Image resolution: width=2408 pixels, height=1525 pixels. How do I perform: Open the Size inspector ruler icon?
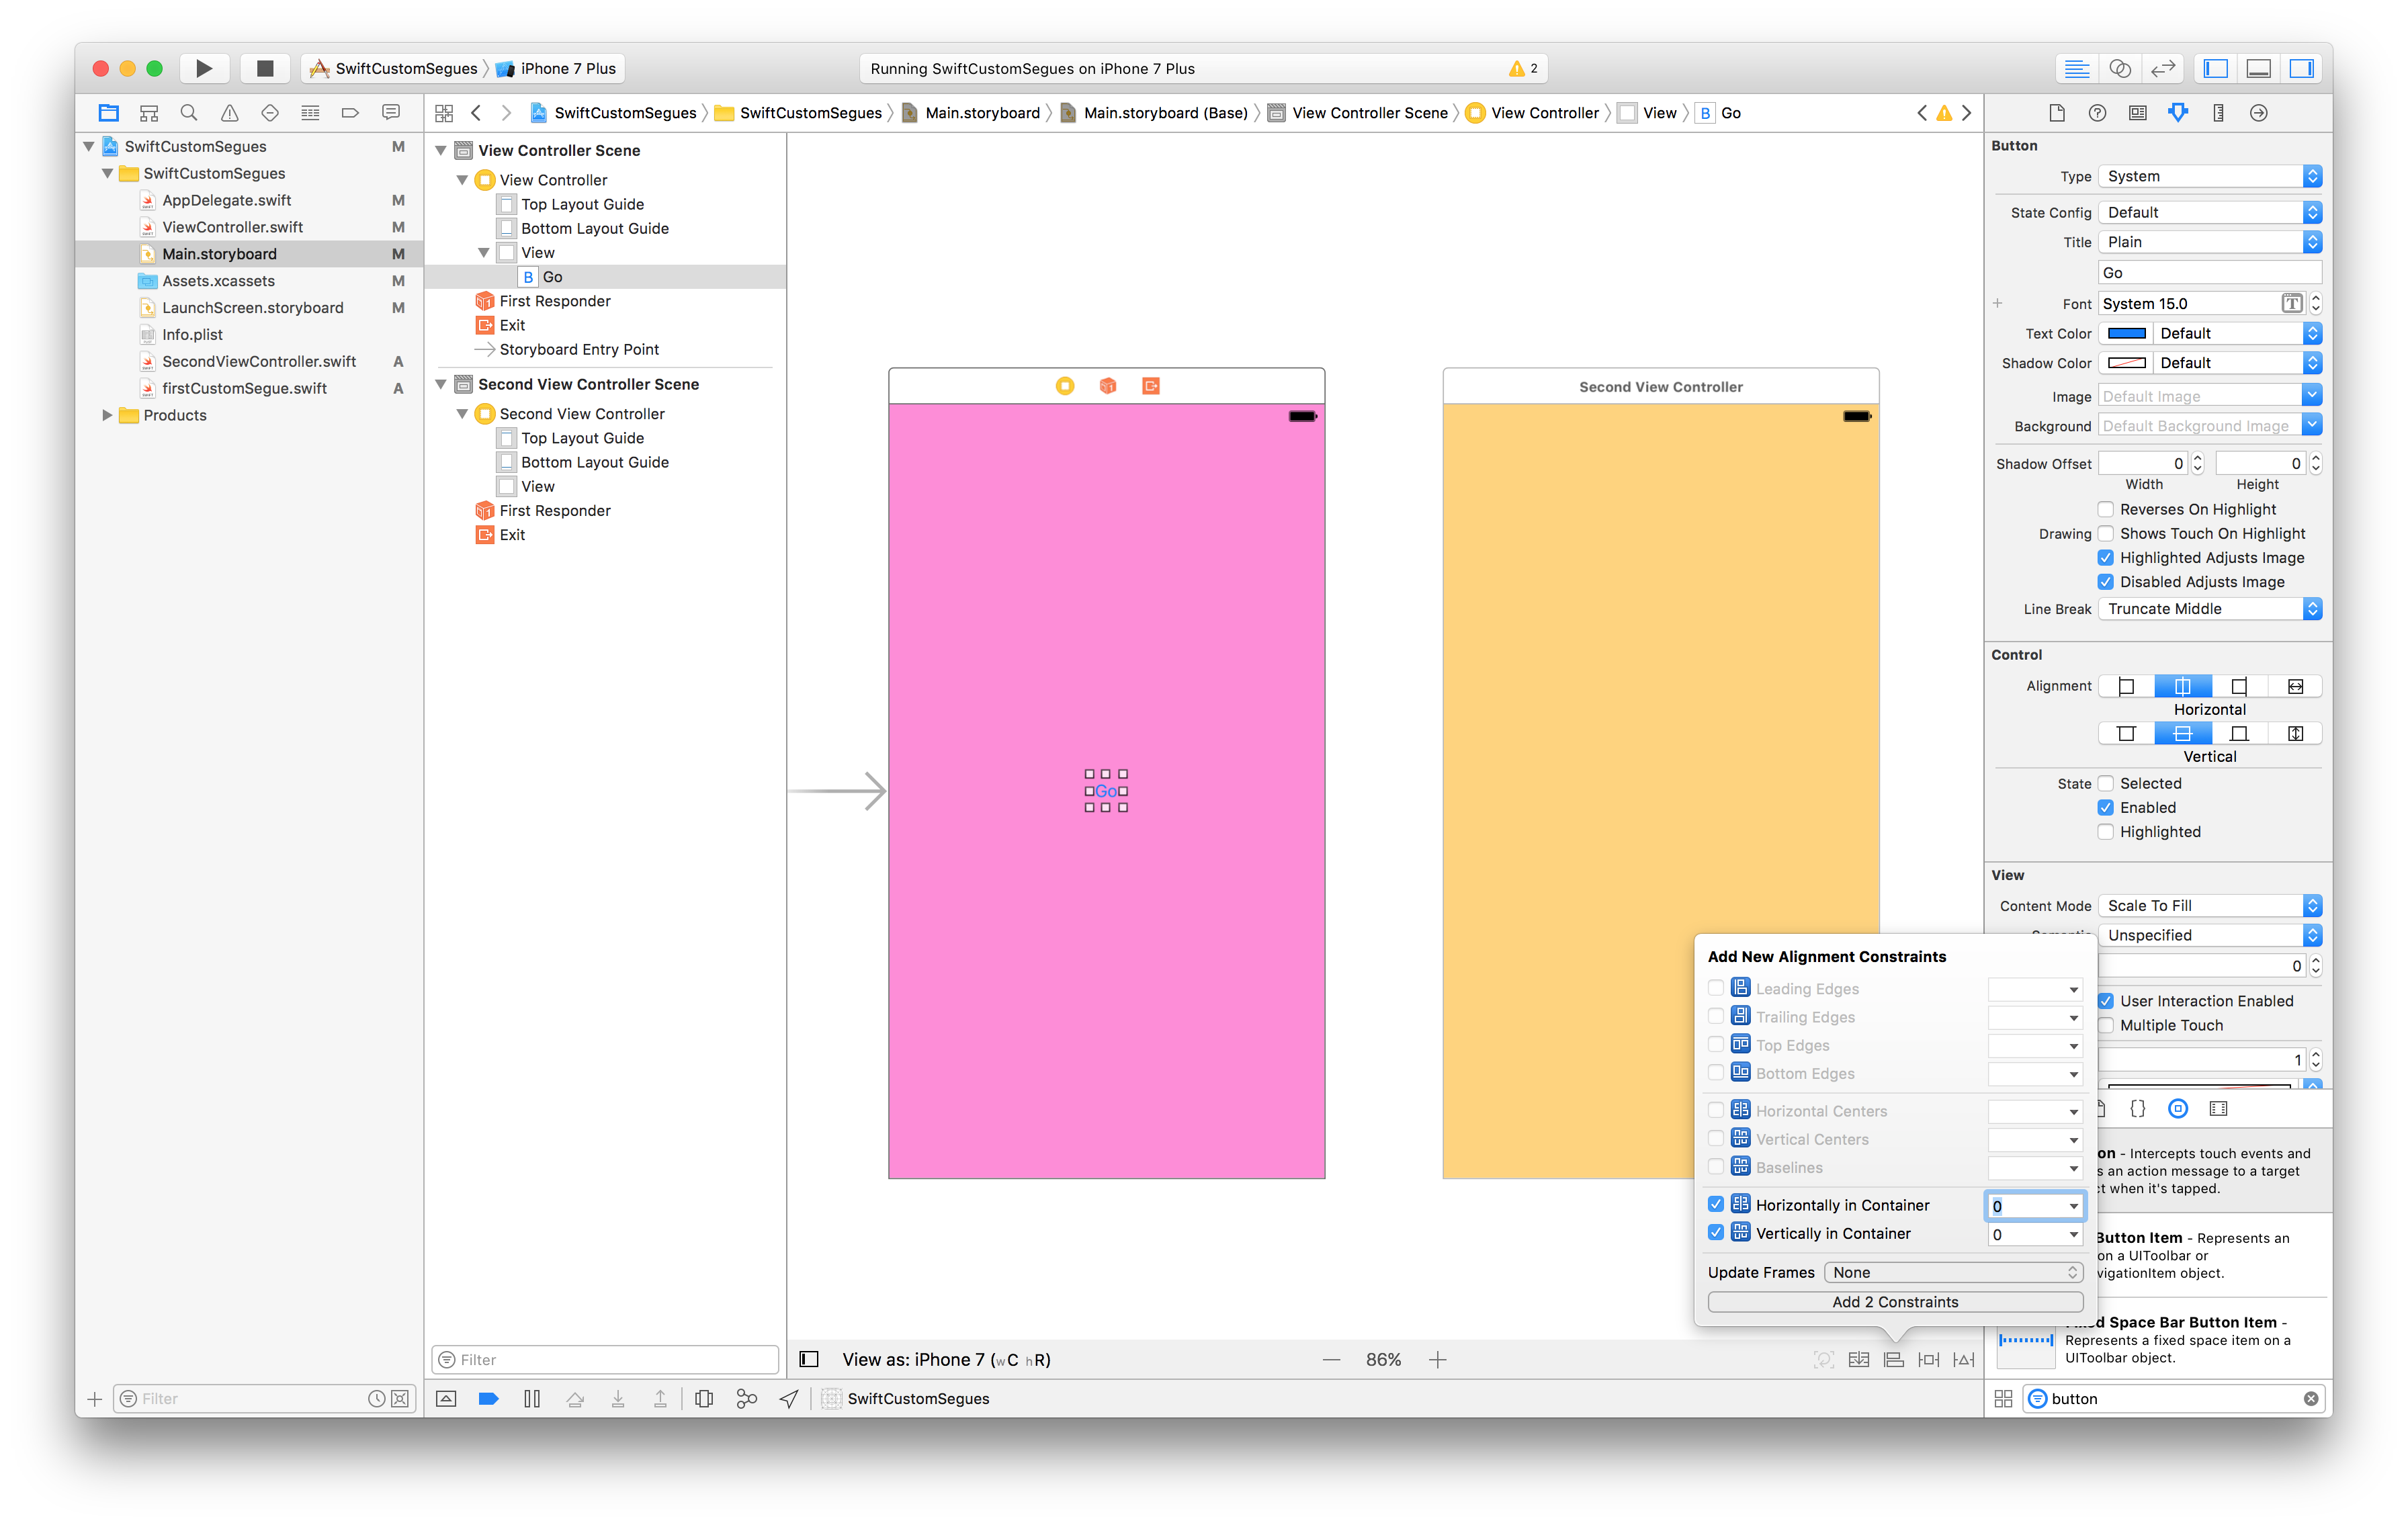coord(2218,113)
